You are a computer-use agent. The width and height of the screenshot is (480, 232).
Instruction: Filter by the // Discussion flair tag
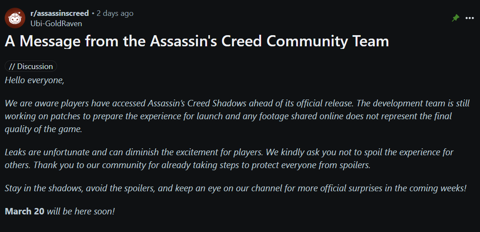31,66
